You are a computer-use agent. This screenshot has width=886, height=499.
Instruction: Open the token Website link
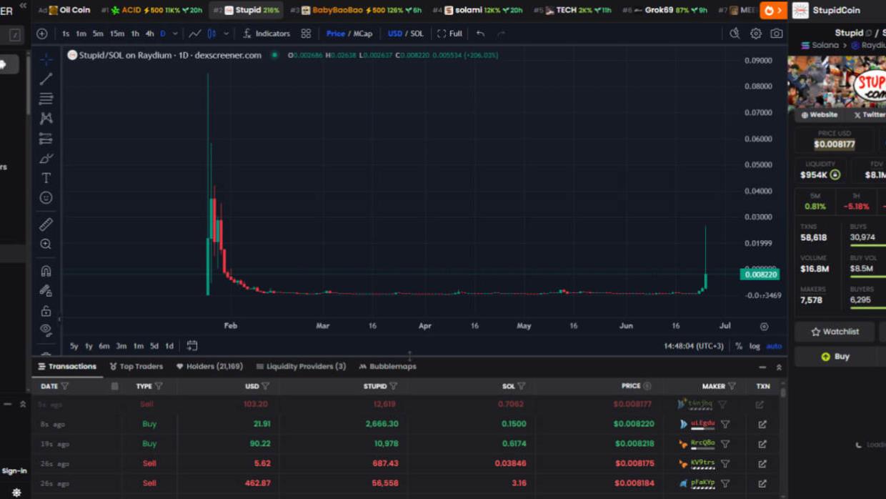click(820, 114)
